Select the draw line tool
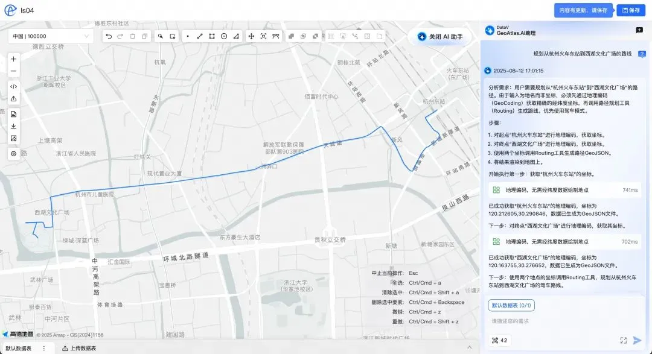Screen dimensions: 652x354 200,37
